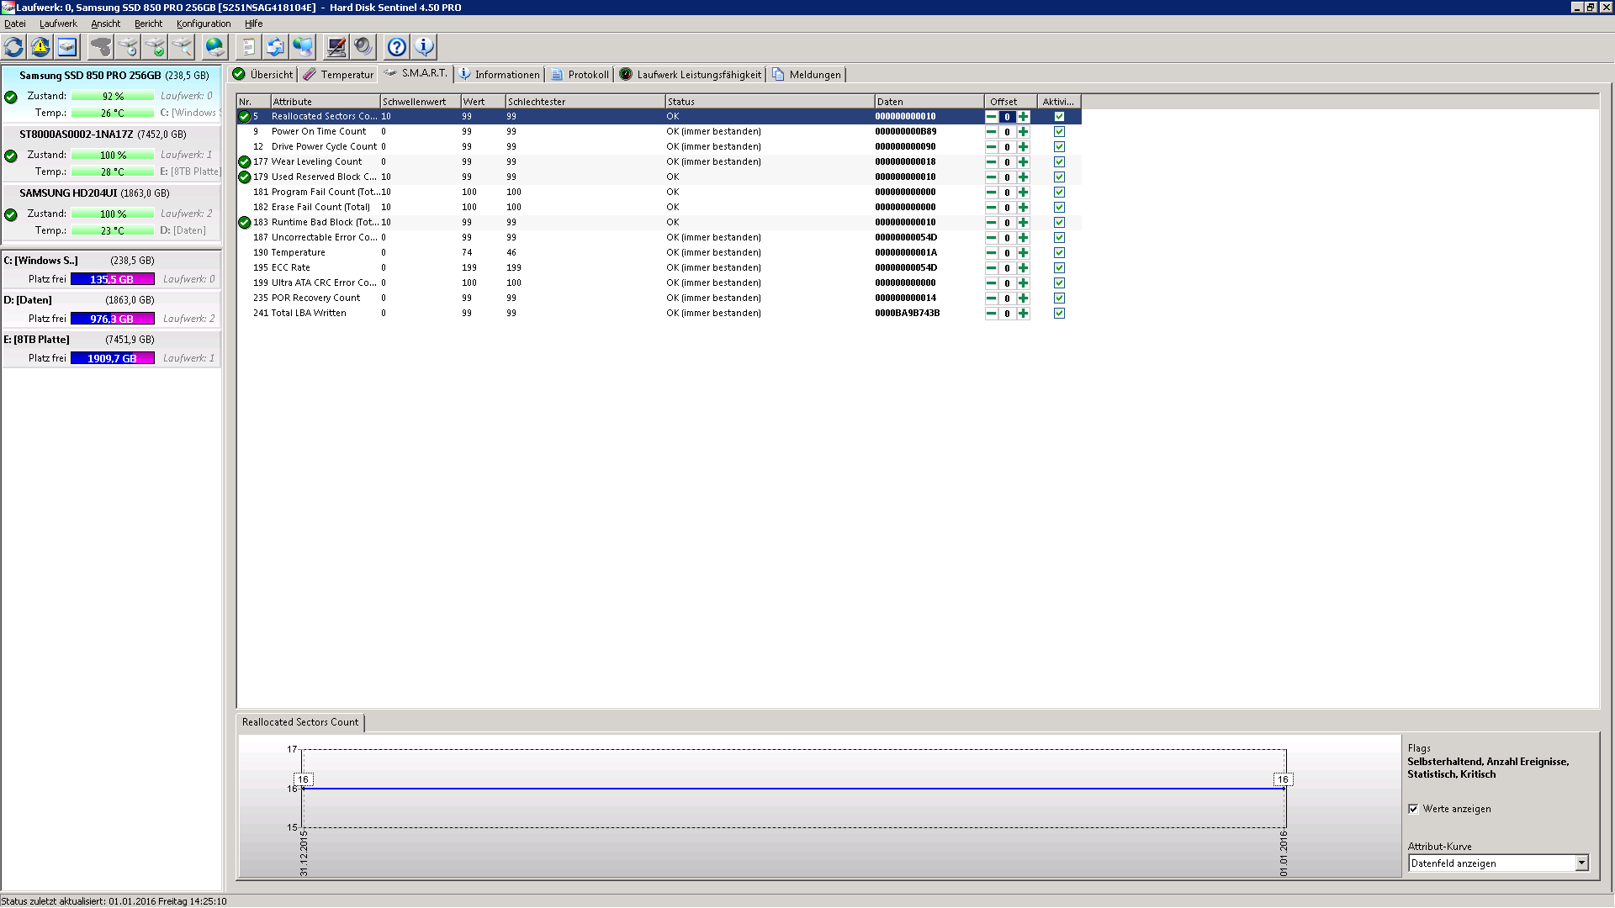Click the notepad report toolbar icon

[x=248, y=47]
